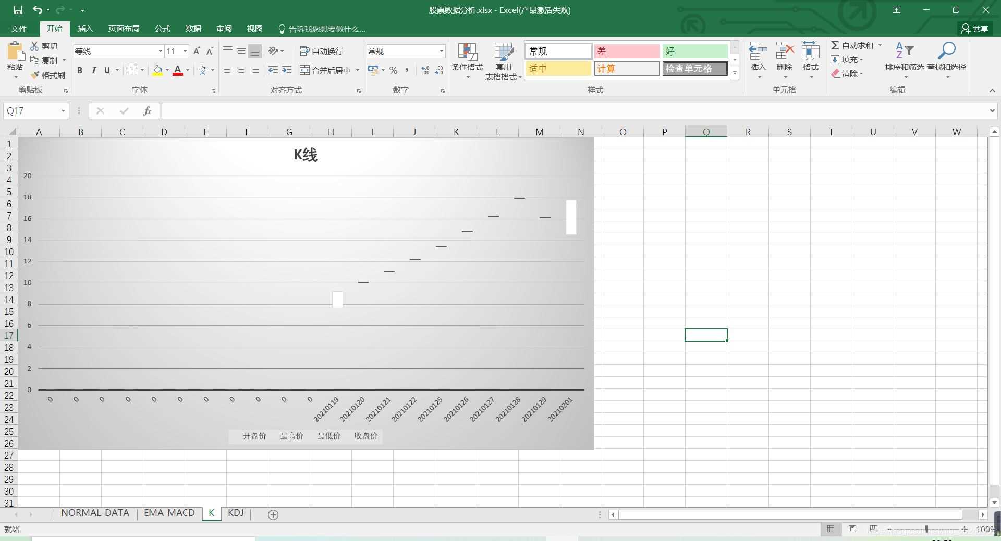
Task: Click the Share button
Action: 975,29
